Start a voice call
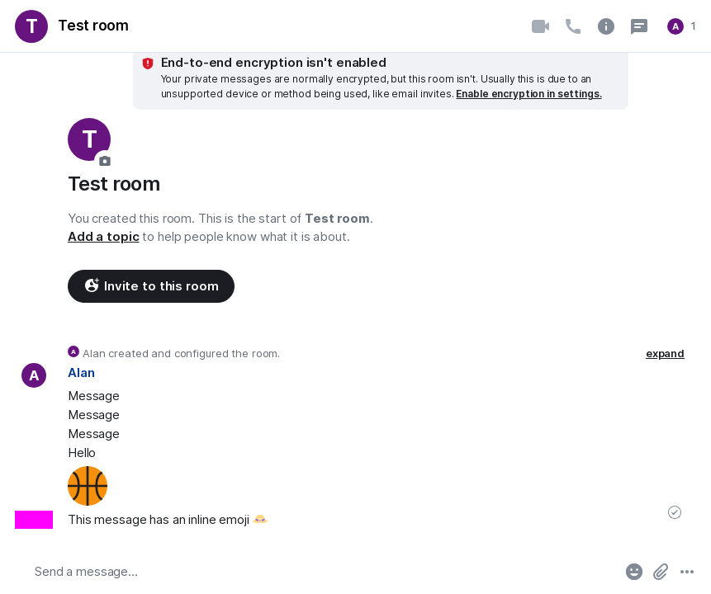Viewport: 711px width, 594px height. (573, 26)
